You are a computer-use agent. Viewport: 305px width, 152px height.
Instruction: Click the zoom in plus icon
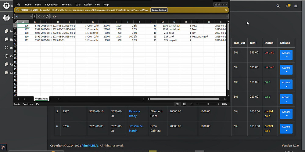click(219, 104)
